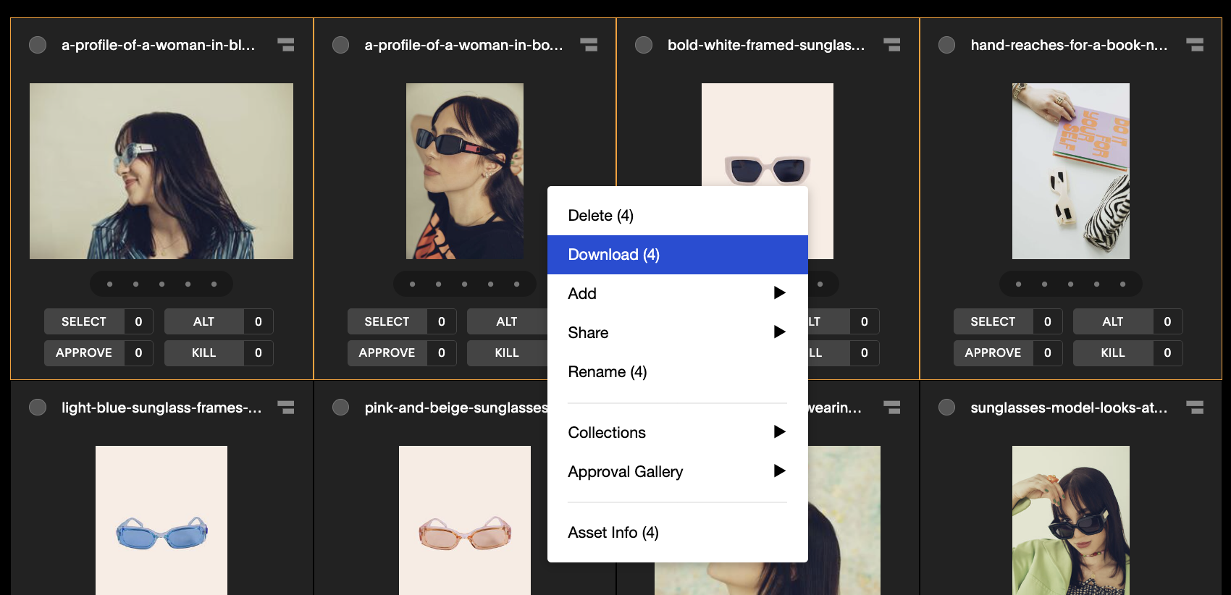Choose Rename (4) from context menu
This screenshot has height=595, width=1231.
pos(677,372)
